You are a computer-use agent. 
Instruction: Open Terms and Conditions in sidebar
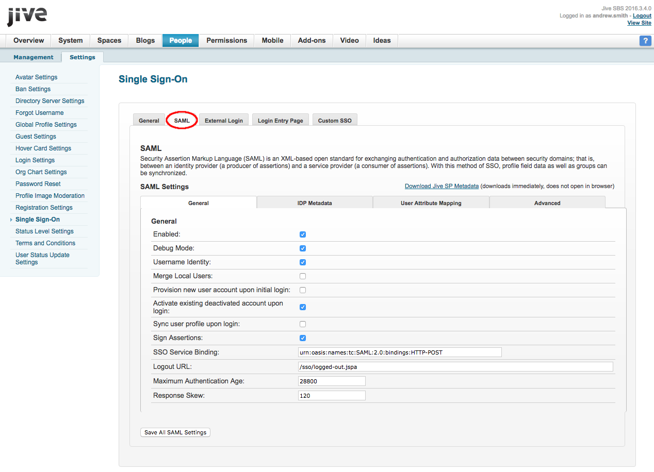(45, 243)
